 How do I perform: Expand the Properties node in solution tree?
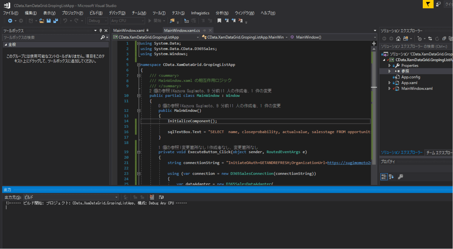pos(389,65)
